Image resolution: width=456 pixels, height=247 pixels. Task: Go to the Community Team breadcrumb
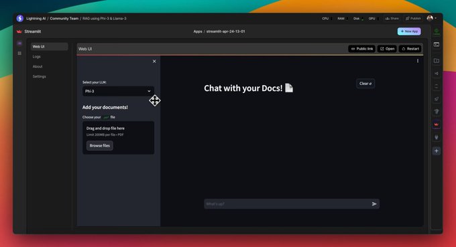[64, 18]
